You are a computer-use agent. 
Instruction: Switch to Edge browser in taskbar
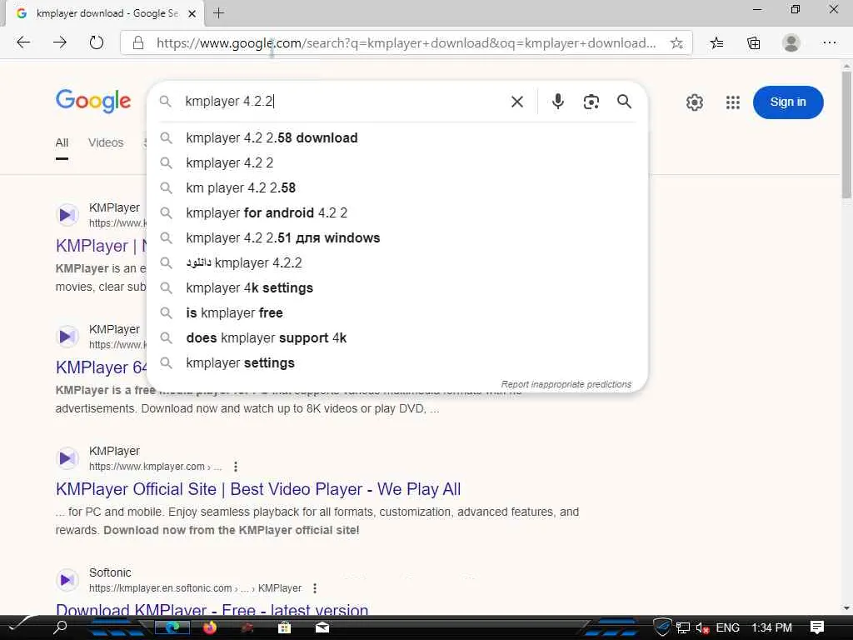pyautogui.click(x=172, y=627)
